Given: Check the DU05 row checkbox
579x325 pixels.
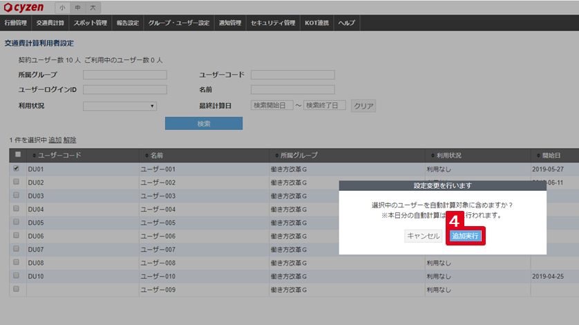Looking at the screenshot, I should pos(16,222).
